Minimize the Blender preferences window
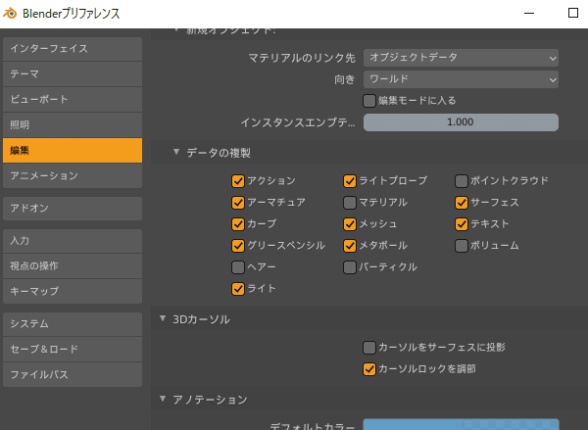 [529, 13]
